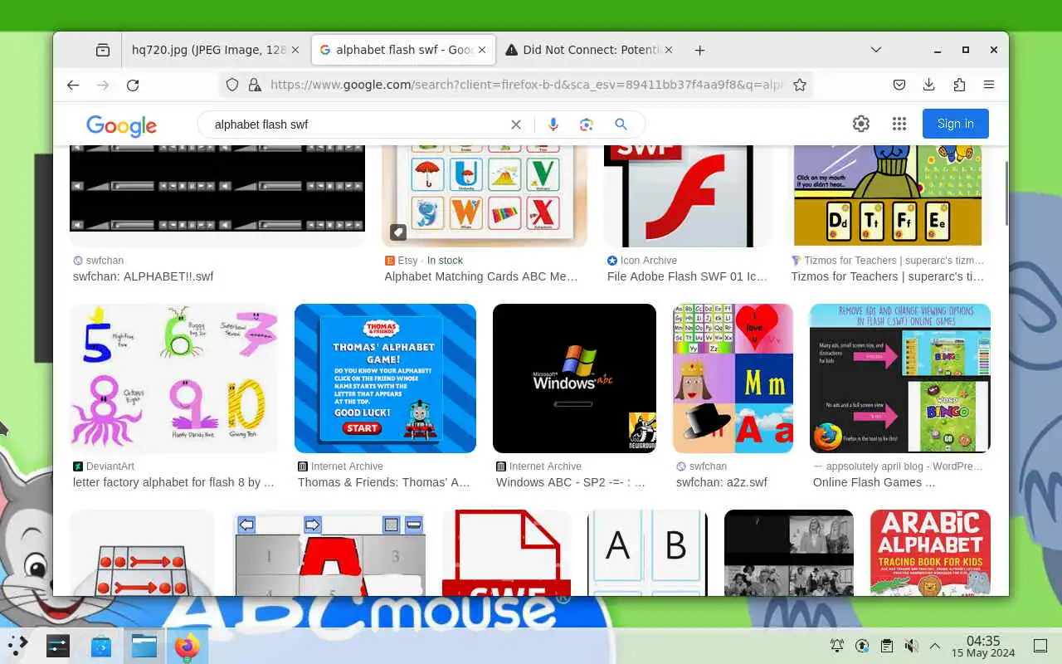Open Alphabet Matching Cards Etsy link
The width and height of the screenshot is (1062, 664).
pyautogui.click(x=481, y=276)
